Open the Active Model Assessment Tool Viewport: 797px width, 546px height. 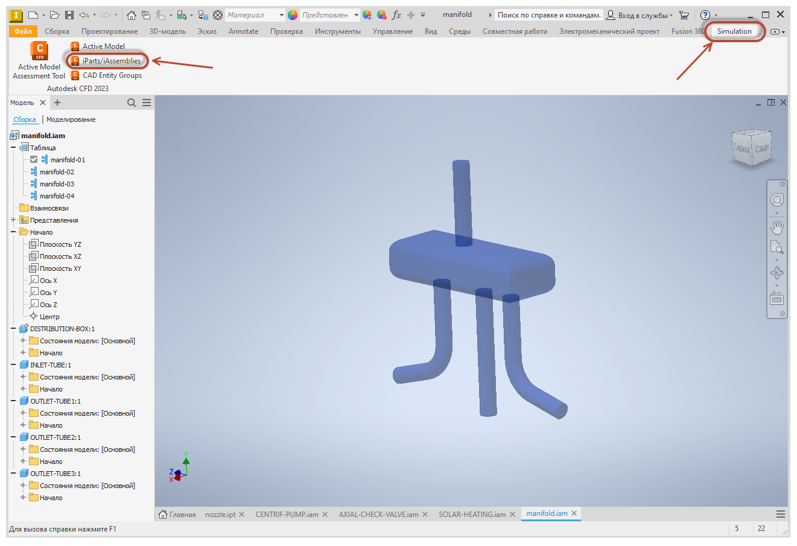[x=39, y=60]
